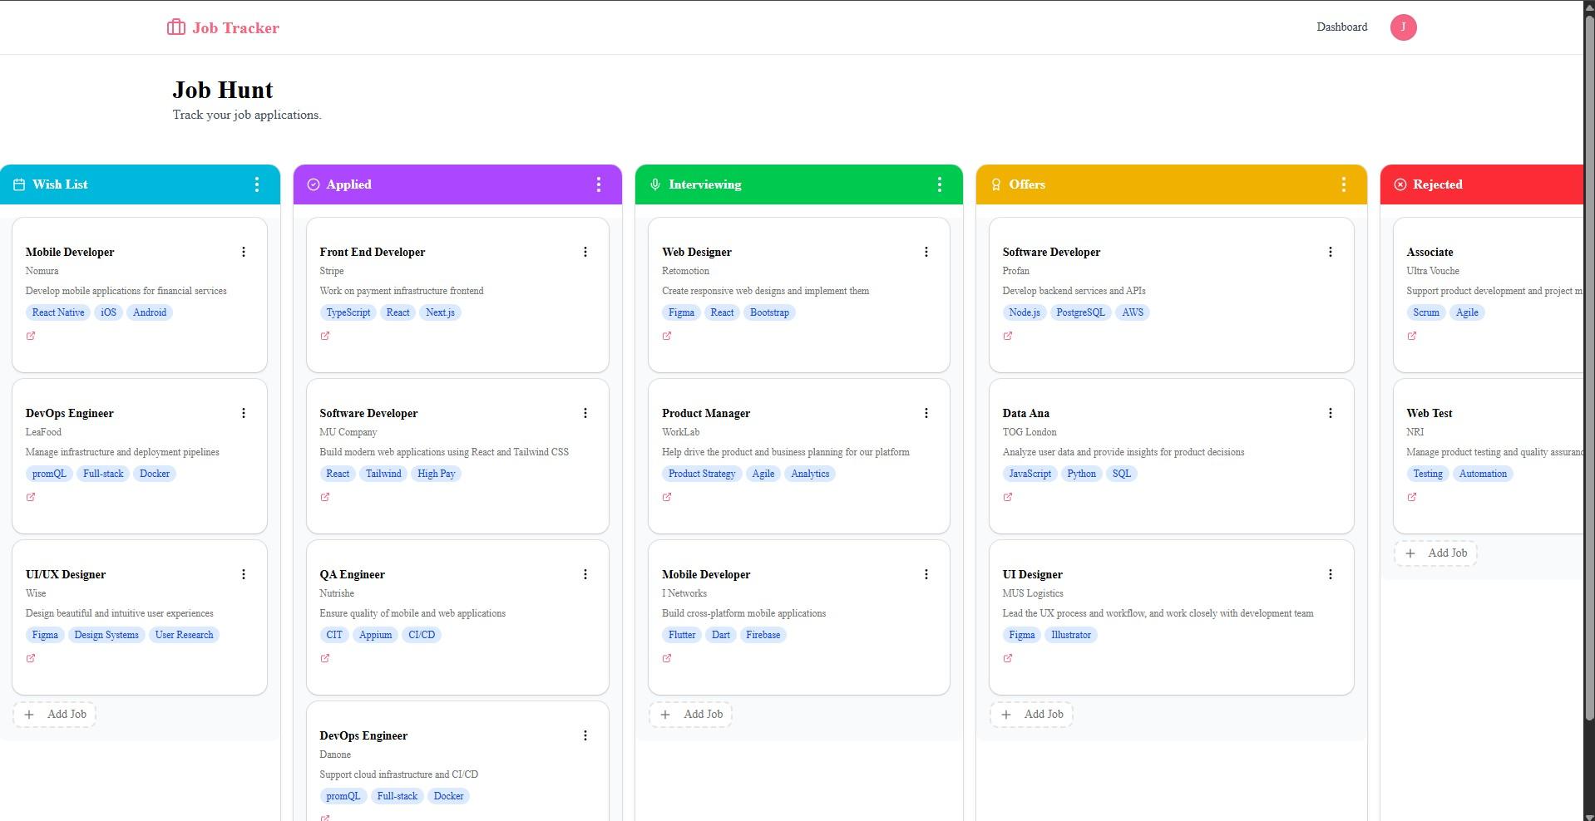The width and height of the screenshot is (1595, 821).
Task: Open external link on Nutrishe QA Engineer card
Action: 325,658
